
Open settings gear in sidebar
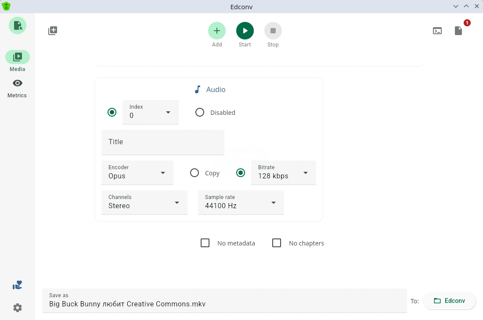18,308
